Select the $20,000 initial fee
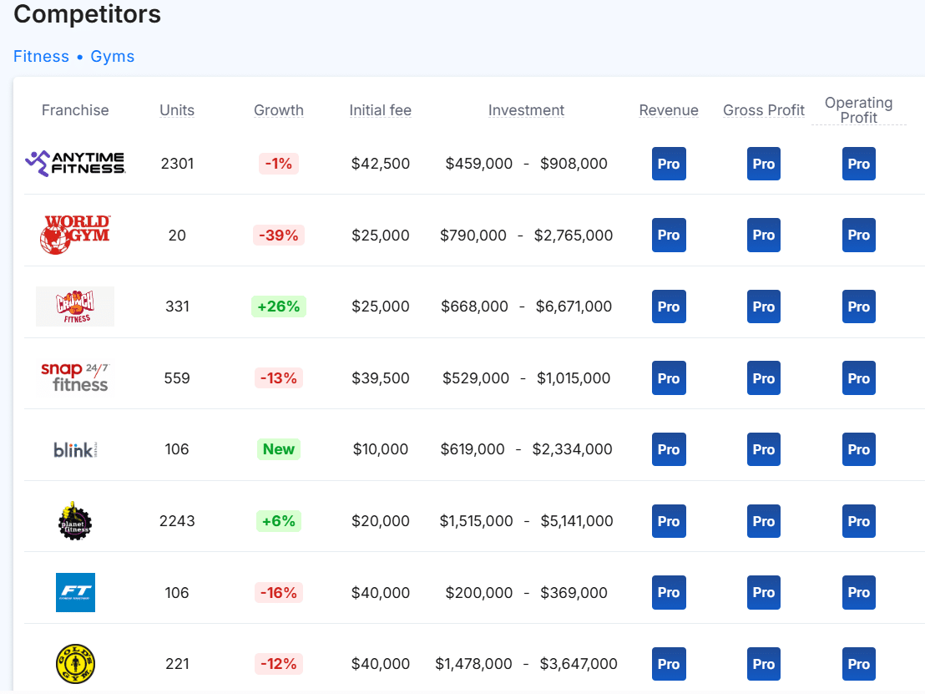Screen dimensions: 925x694 point(381,521)
